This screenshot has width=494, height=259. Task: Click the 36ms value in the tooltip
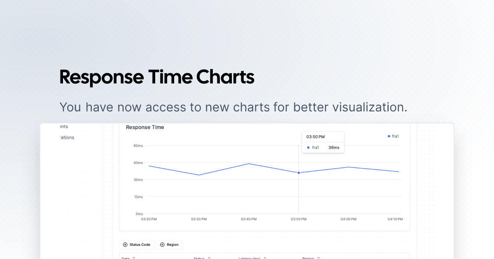[x=334, y=148]
